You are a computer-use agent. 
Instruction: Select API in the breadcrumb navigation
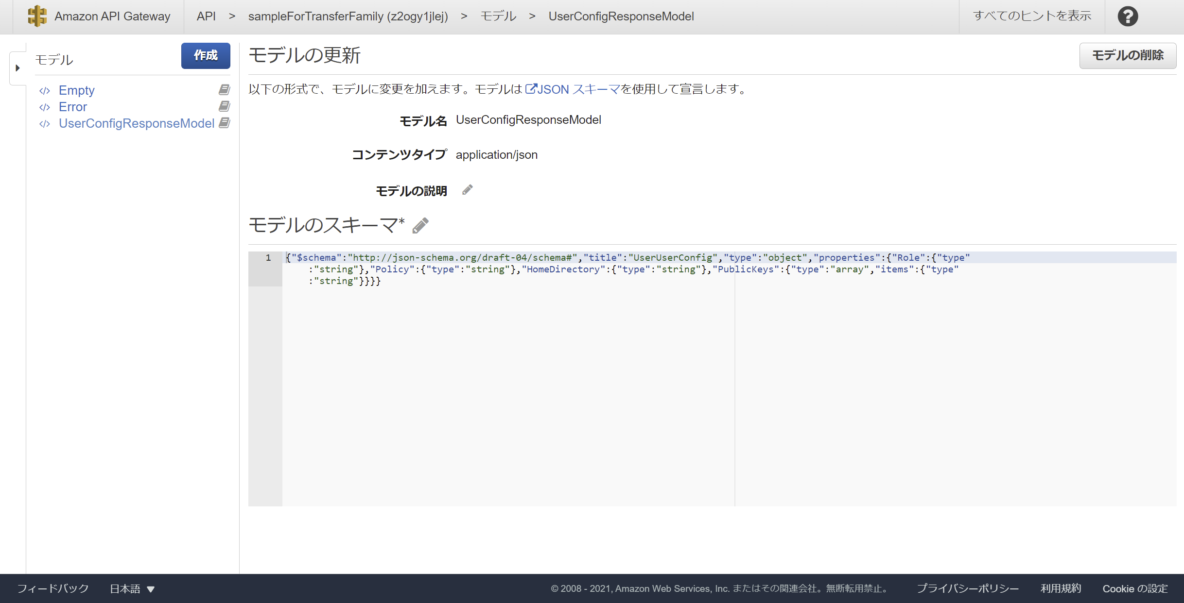click(206, 16)
